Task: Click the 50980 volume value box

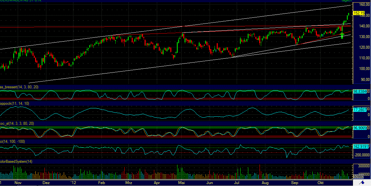Action: coord(358,177)
